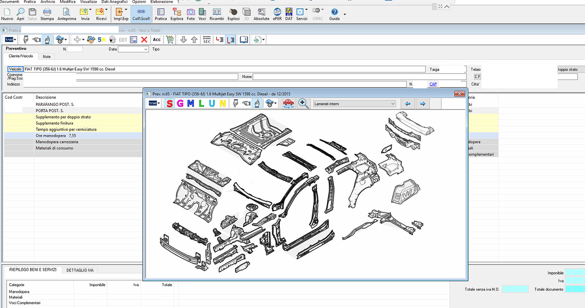Click the Nuovo new document icon
Screen dimensions: 585x308
coord(7,14)
